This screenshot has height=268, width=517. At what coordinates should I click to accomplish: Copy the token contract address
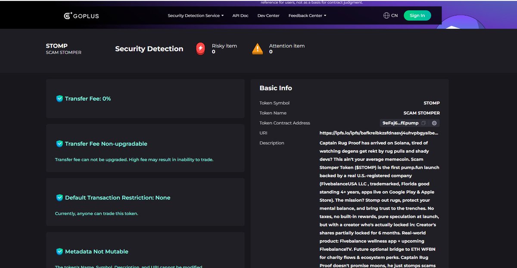tap(423, 123)
